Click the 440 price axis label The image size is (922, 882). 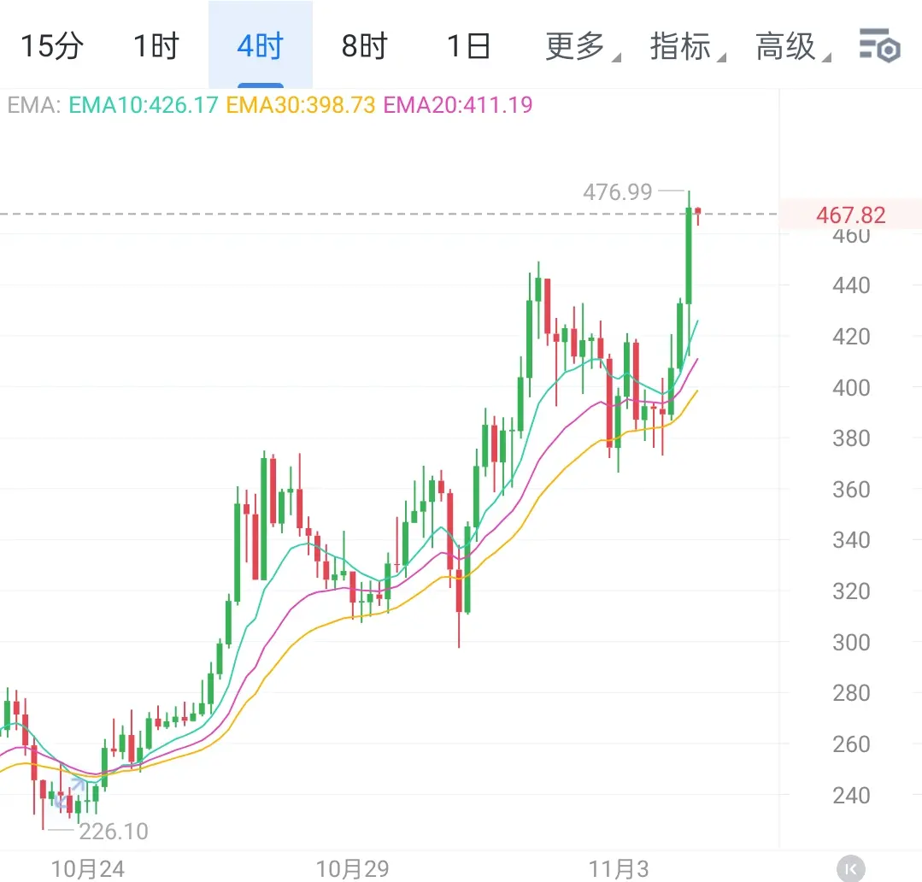coord(851,285)
